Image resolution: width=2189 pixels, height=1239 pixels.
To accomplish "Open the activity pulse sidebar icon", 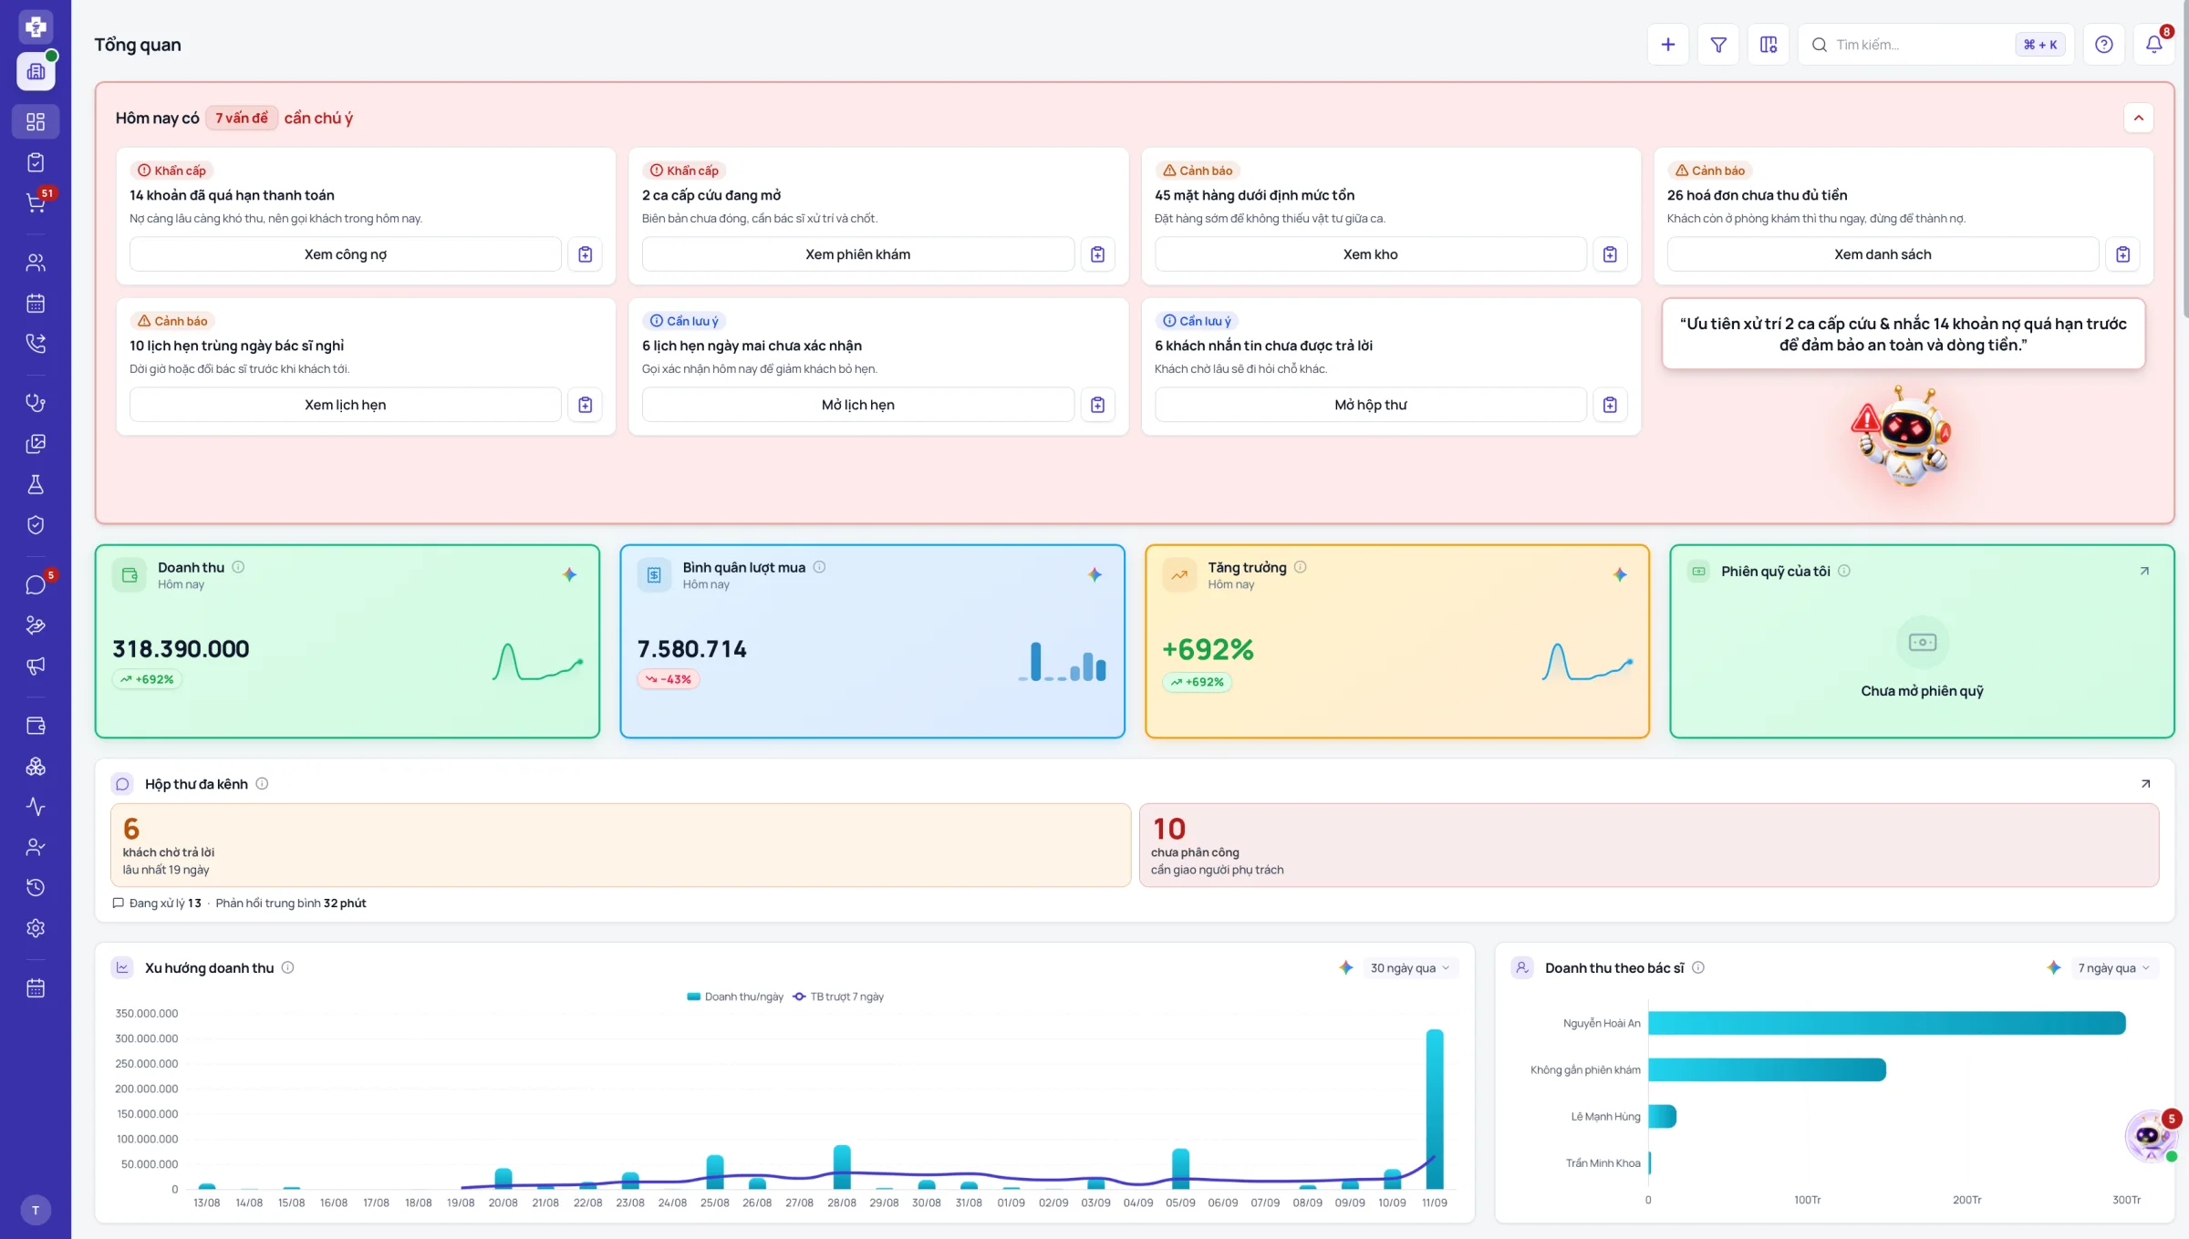I will (x=36, y=806).
